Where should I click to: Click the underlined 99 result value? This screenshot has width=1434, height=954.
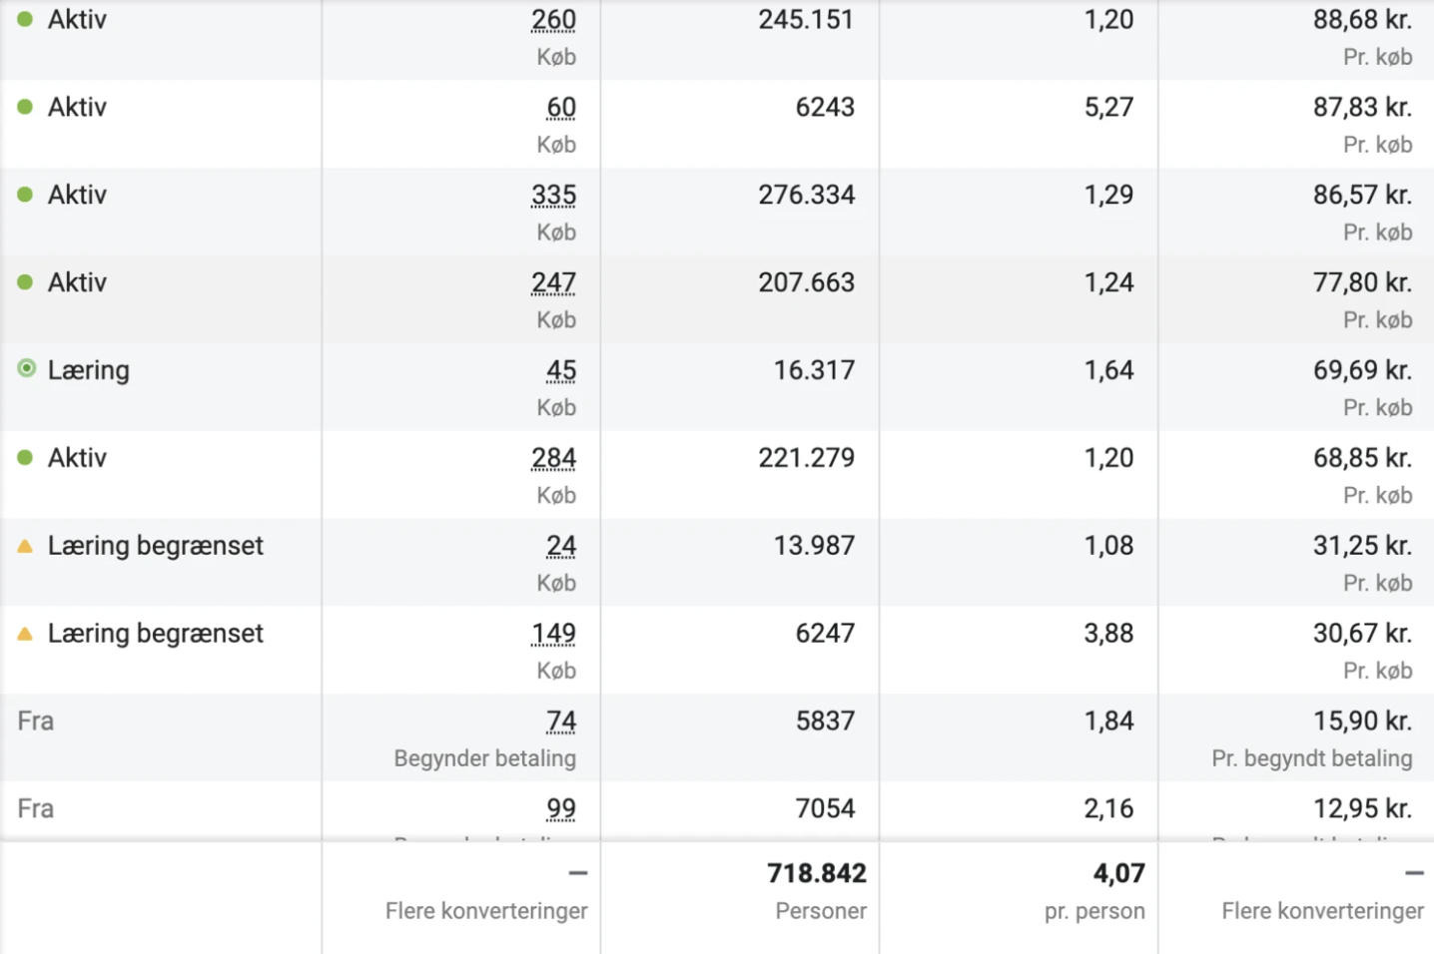560,809
